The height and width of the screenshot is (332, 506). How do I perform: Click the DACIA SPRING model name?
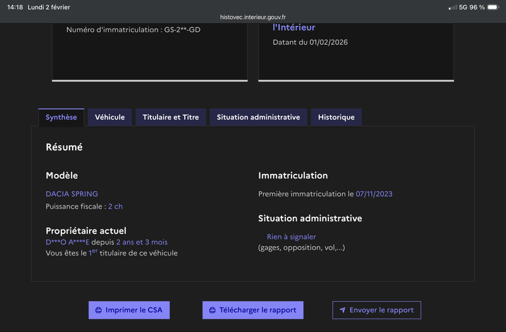tap(72, 194)
